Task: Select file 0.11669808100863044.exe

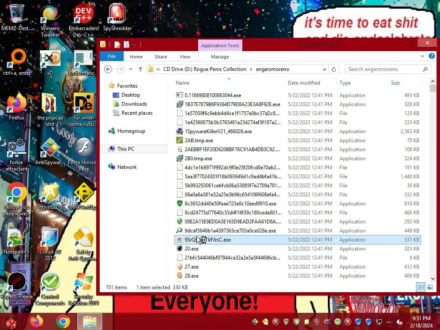Action: pyautogui.click(x=297, y=95)
